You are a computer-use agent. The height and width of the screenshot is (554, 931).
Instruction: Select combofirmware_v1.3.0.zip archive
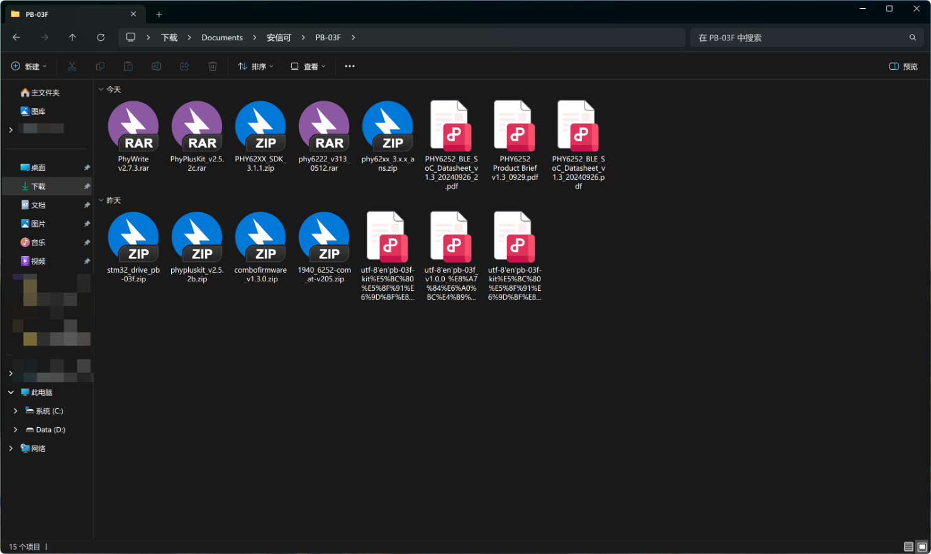pos(260,247)
